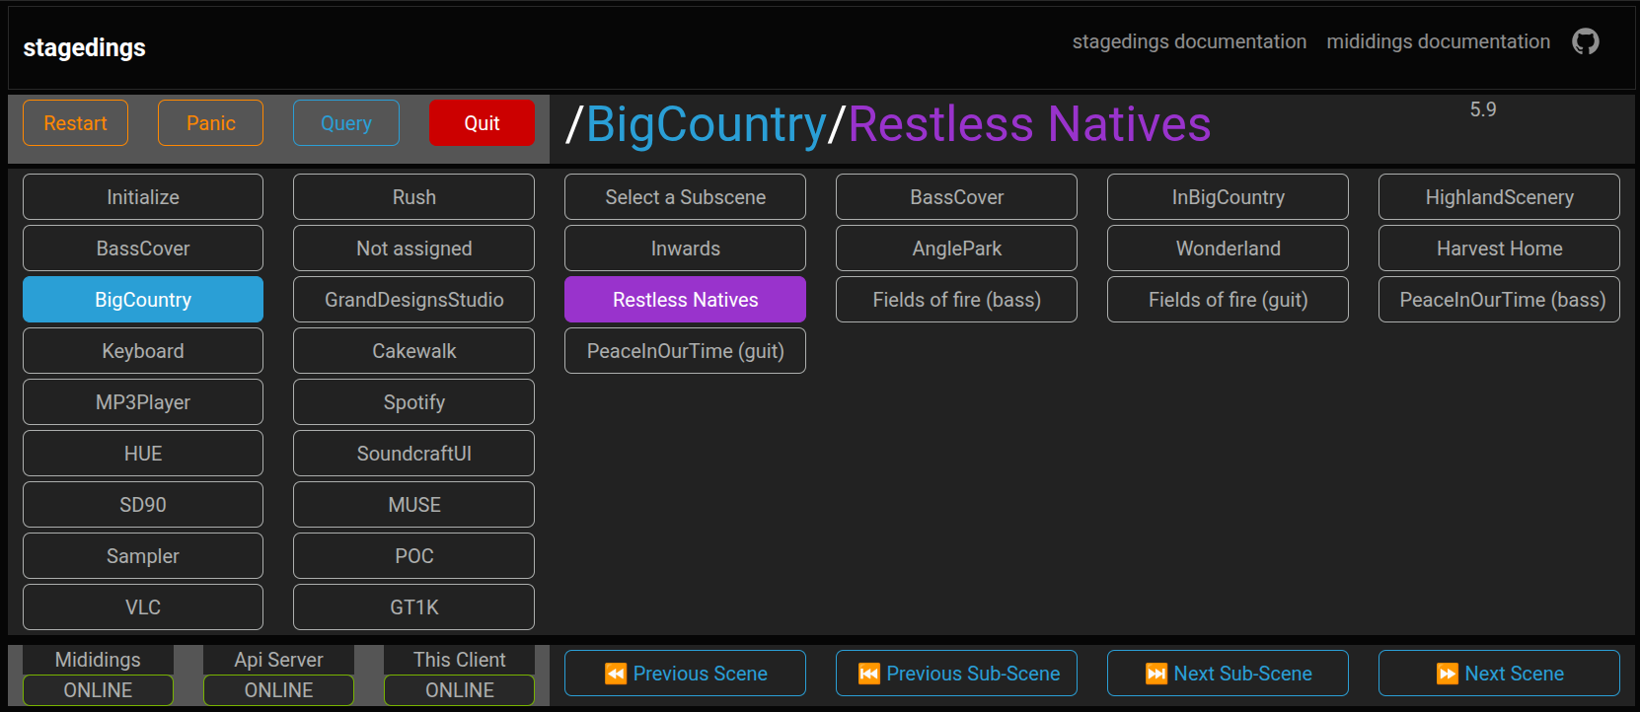
Task: Choose the Wonderland subscene
Action: coord(1228,249)
